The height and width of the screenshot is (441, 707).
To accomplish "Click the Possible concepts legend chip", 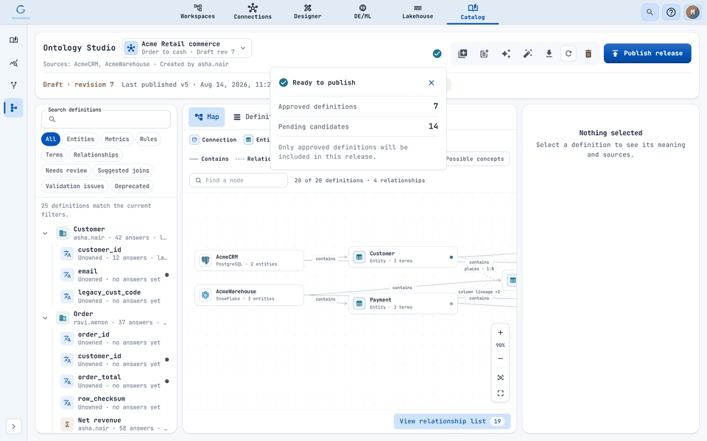I will pos(474,159).
